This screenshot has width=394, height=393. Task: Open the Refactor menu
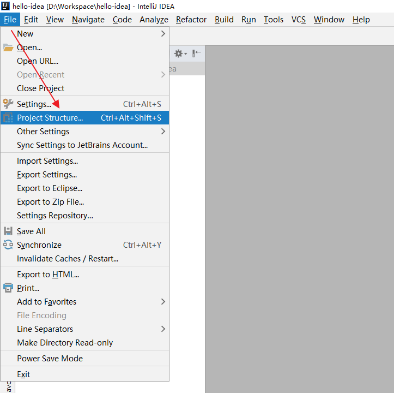pyautogui.click(x=191, y=20)
